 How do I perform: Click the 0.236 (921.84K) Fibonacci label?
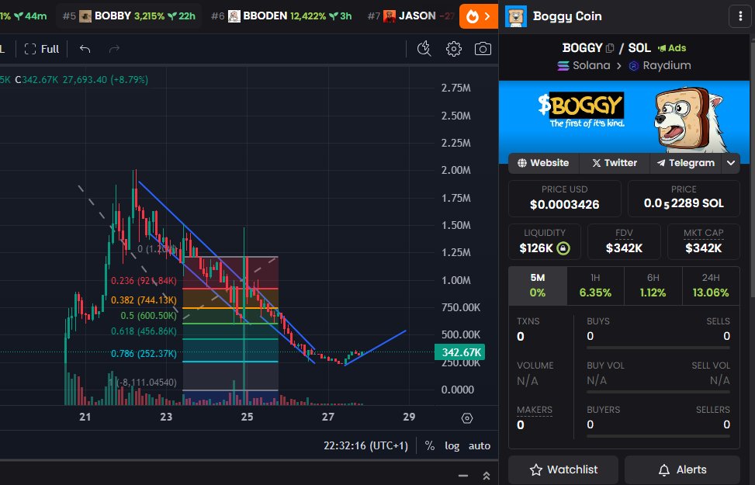[144, 281]
